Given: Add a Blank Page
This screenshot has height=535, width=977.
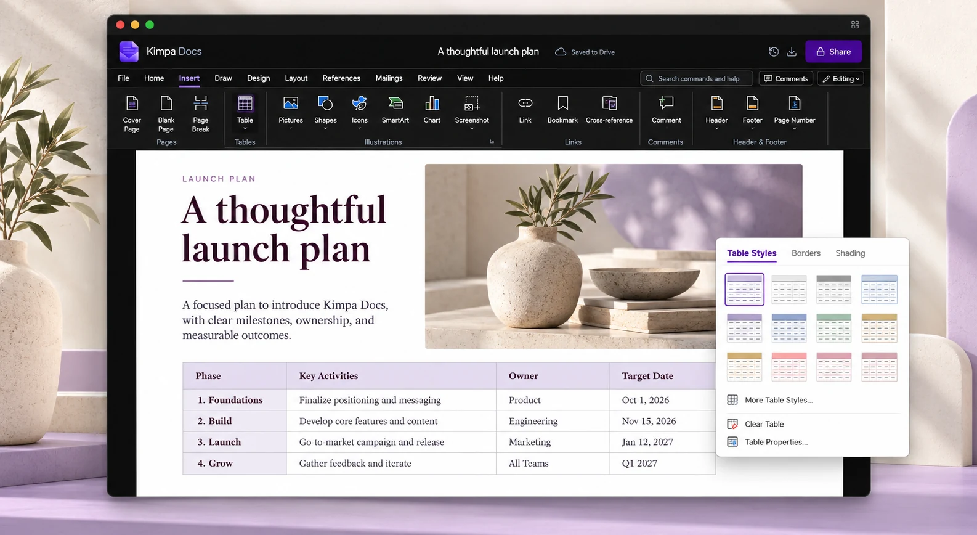Looking at the screenshot, I should coord(166,113).
